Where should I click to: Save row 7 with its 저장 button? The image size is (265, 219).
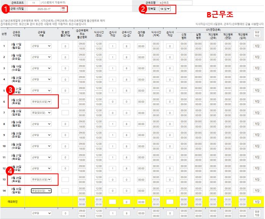point(257,113)
